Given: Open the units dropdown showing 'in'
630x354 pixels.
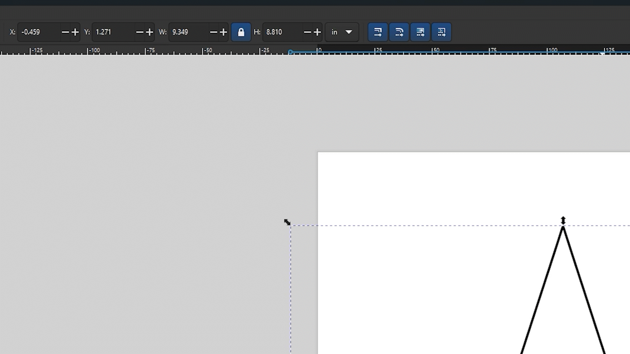Looking at the screenshot, I should pos(342,32).
